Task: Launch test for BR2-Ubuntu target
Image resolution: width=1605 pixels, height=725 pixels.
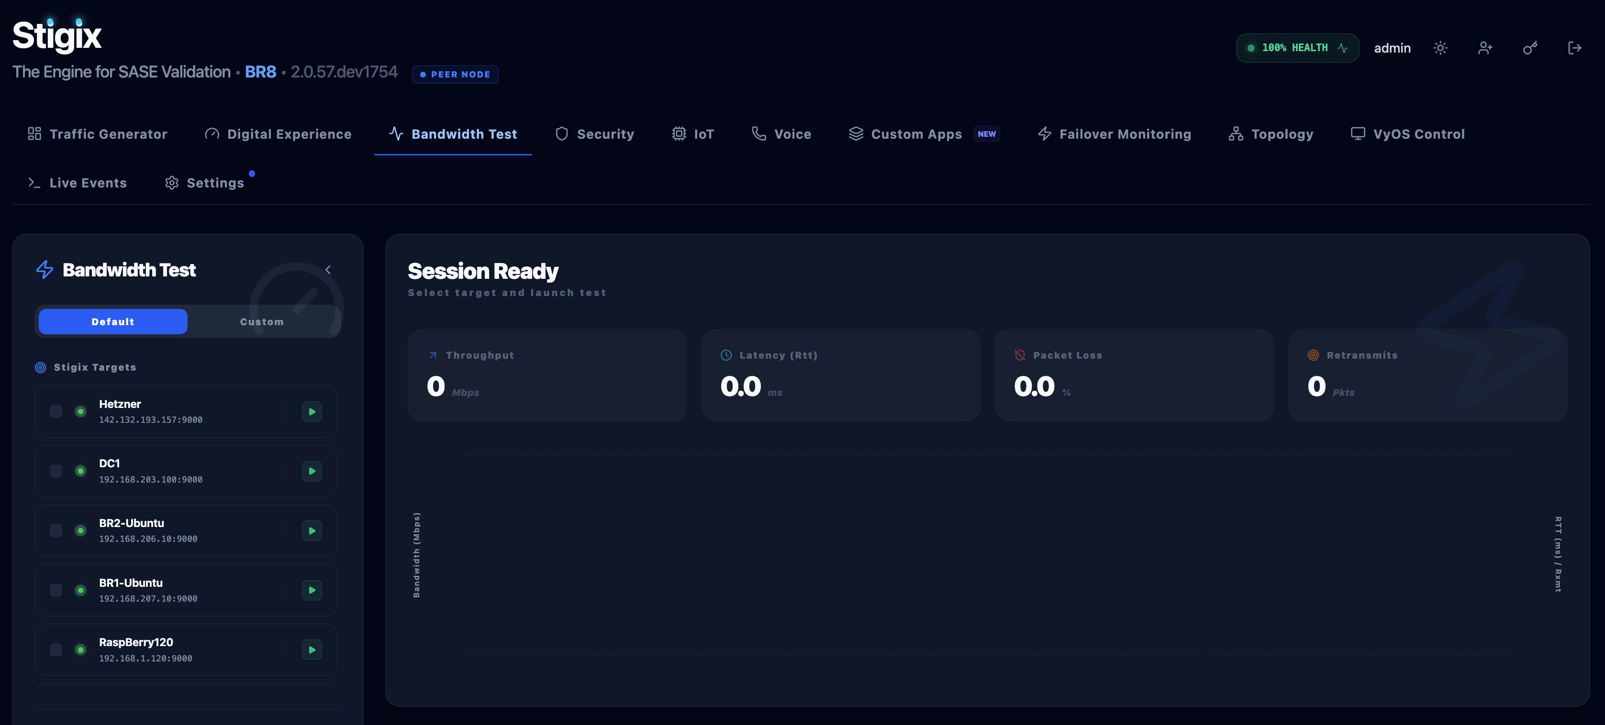Action: (x=312, y=531)
